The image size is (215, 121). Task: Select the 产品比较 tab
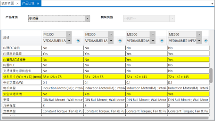(x=28, y=3)
